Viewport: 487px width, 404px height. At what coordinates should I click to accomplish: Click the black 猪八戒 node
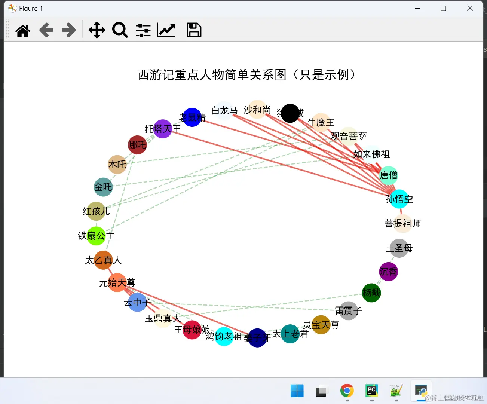(290, 113)
